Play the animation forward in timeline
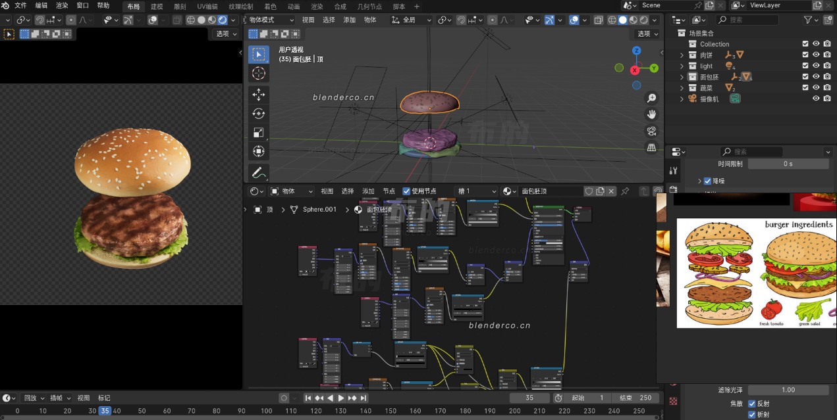837x420 pixels. click(341, 398)
